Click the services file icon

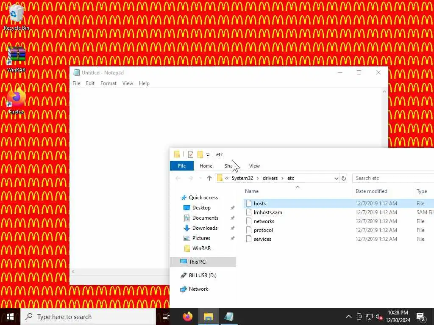tap(249, 239)
